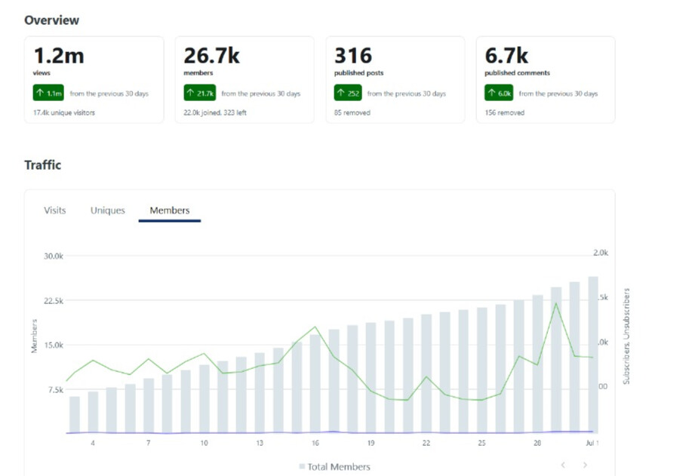Open the 316 published posts card
The width and height of the screenshot is (695, 476).
point(395,80)
